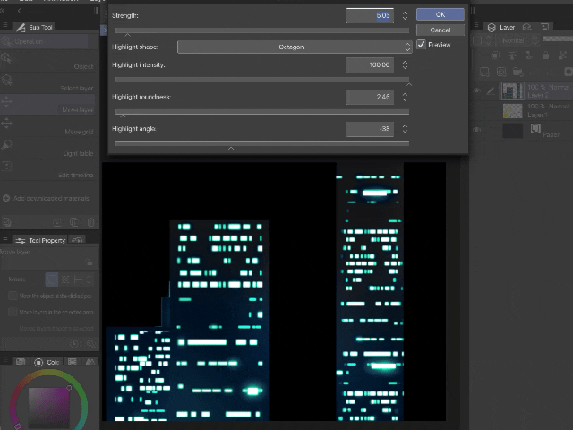Open the Tool Property tab
Image resolution: width=573 pixels, height=430 pixels.
click(42, 240)
